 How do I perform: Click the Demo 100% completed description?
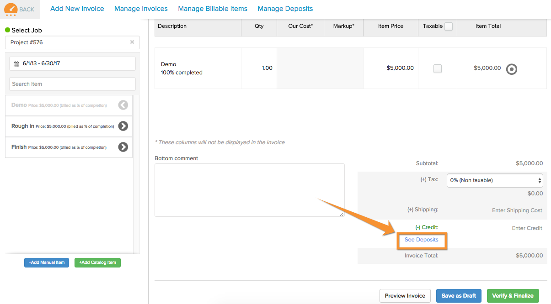click(x=182, y=68)
